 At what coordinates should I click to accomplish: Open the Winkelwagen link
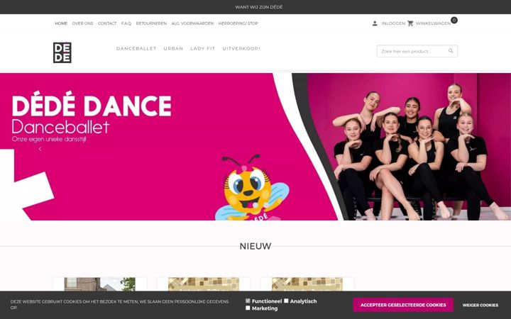coord(433,23)
